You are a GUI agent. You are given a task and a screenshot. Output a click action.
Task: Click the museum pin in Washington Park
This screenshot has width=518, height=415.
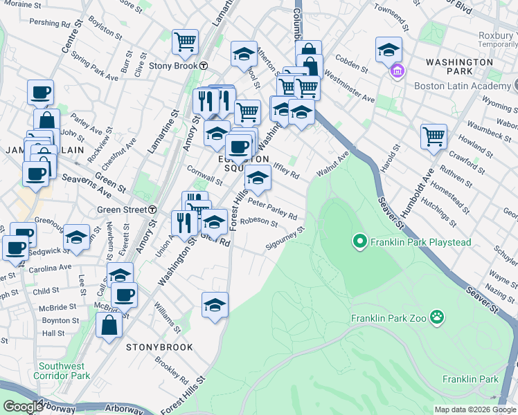click(398, 71)
